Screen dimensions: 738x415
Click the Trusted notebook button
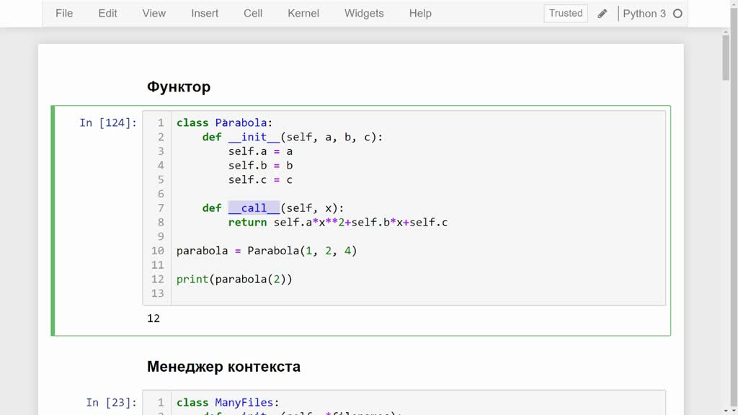[x=565, y=13]
